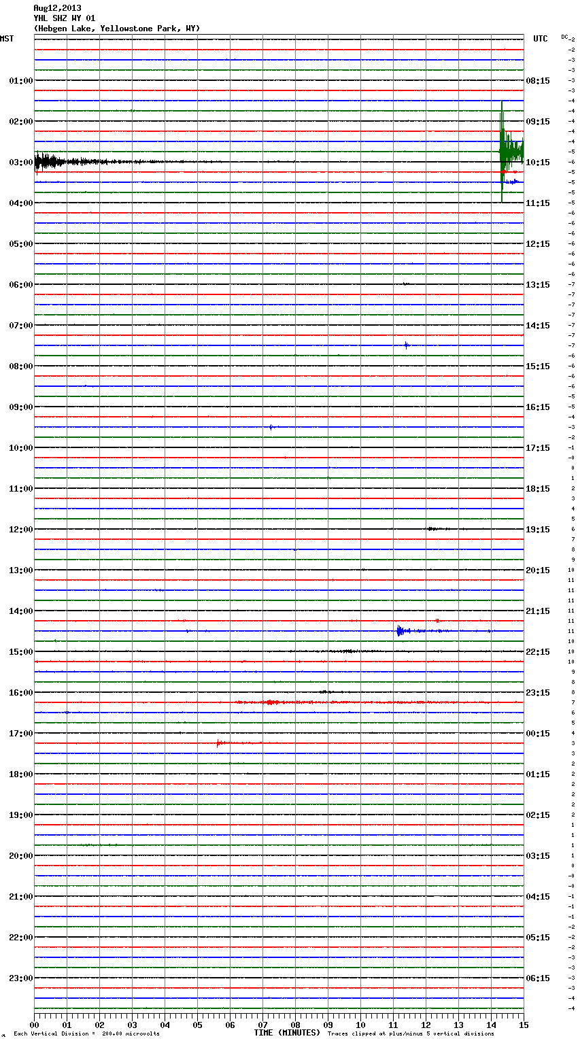Click minute tick label '08' on bottom axis
The width and height of the screenshot is (578, 1043).
click(x=295, y=1025)
